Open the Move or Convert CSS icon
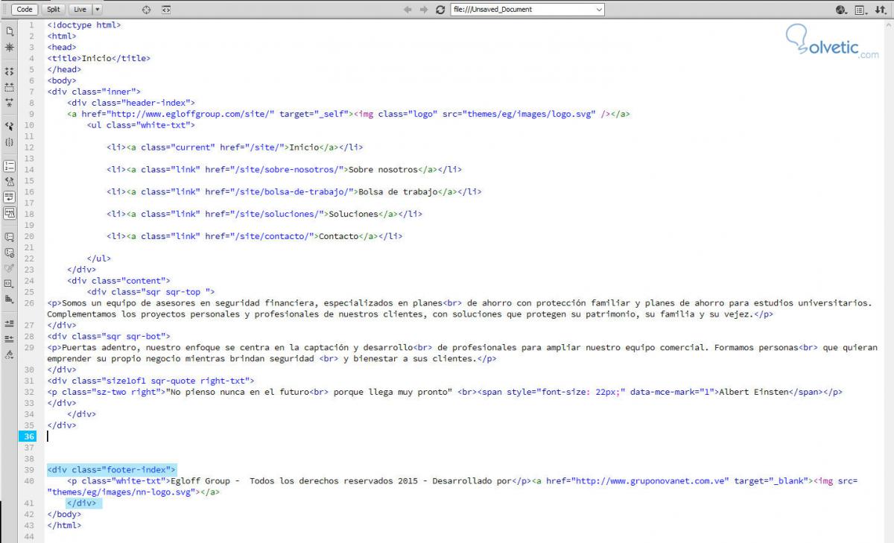The width and height of the screenshot is (894, 543). [x=9, y=299]
